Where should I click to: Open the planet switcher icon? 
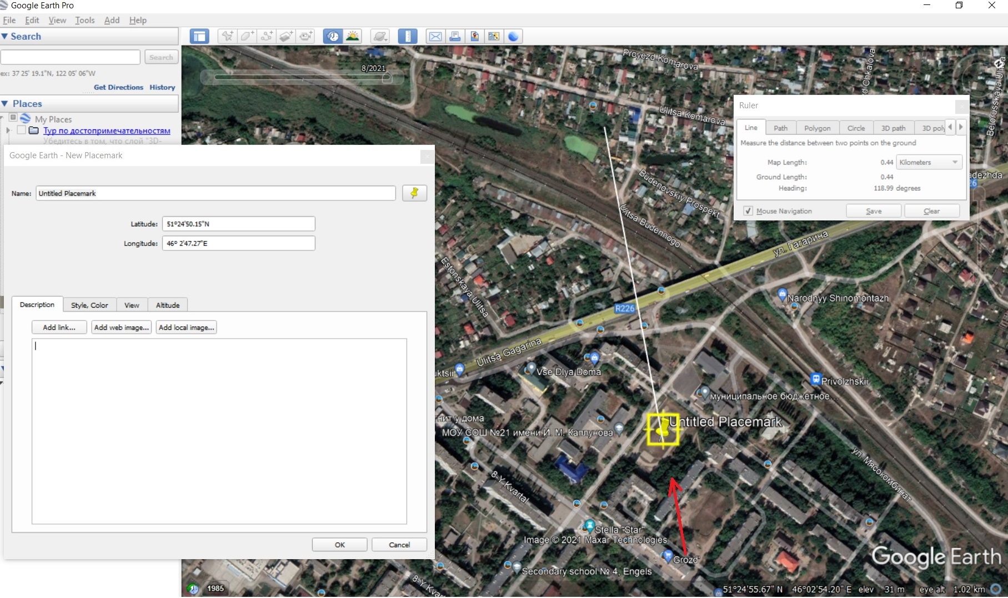(x=380, y=37)
